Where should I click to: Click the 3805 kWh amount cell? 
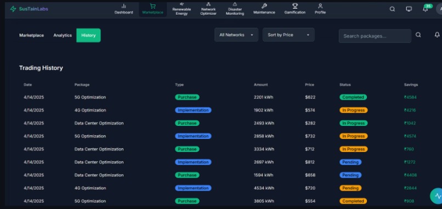264,201
